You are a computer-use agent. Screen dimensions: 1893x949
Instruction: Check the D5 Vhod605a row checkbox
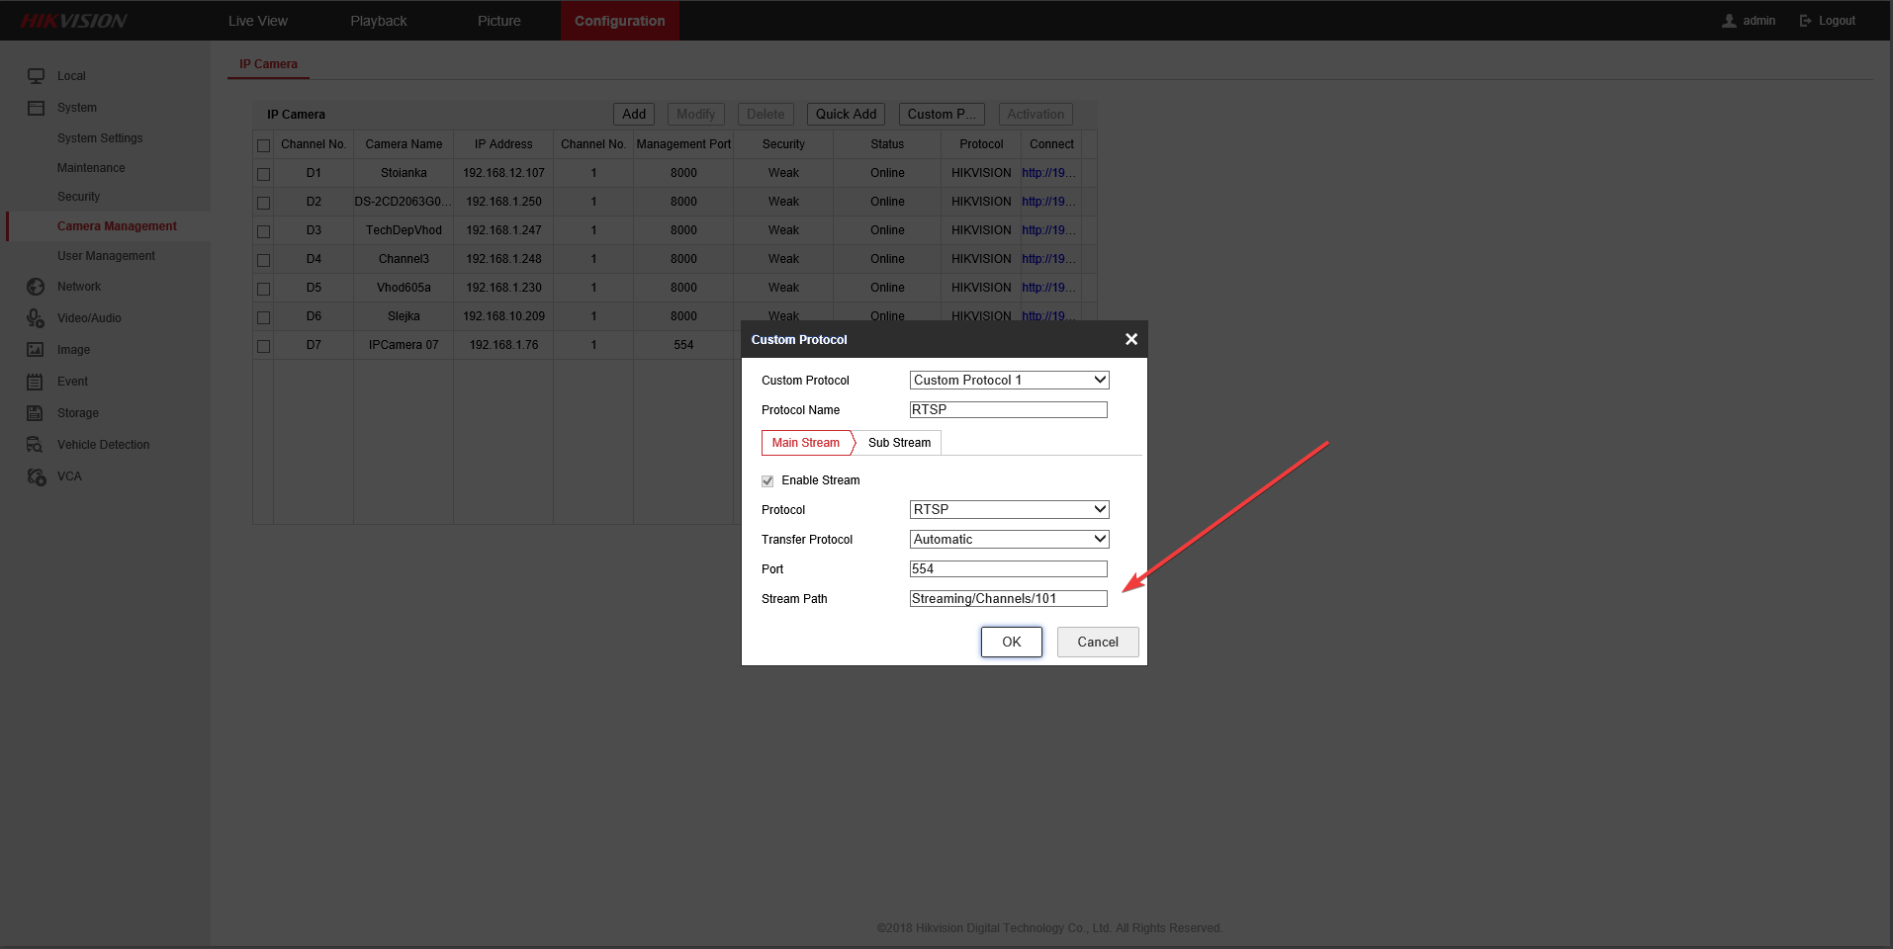264,289
